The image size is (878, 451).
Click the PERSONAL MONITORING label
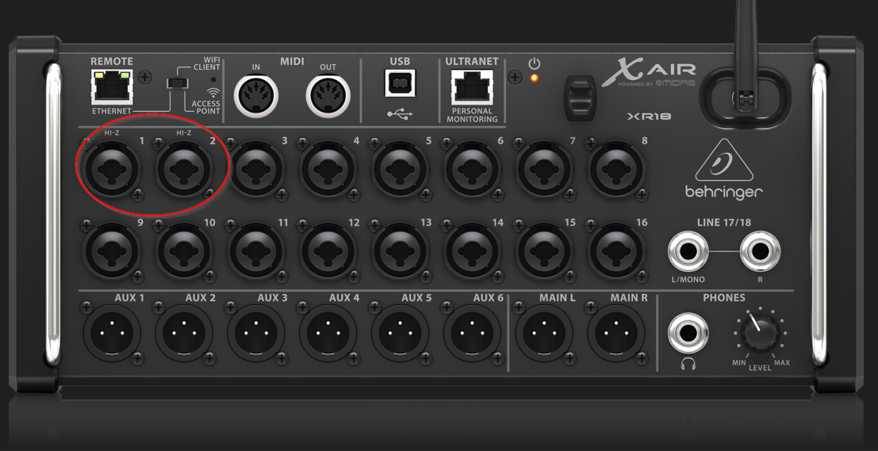click(x=472, y=115)
